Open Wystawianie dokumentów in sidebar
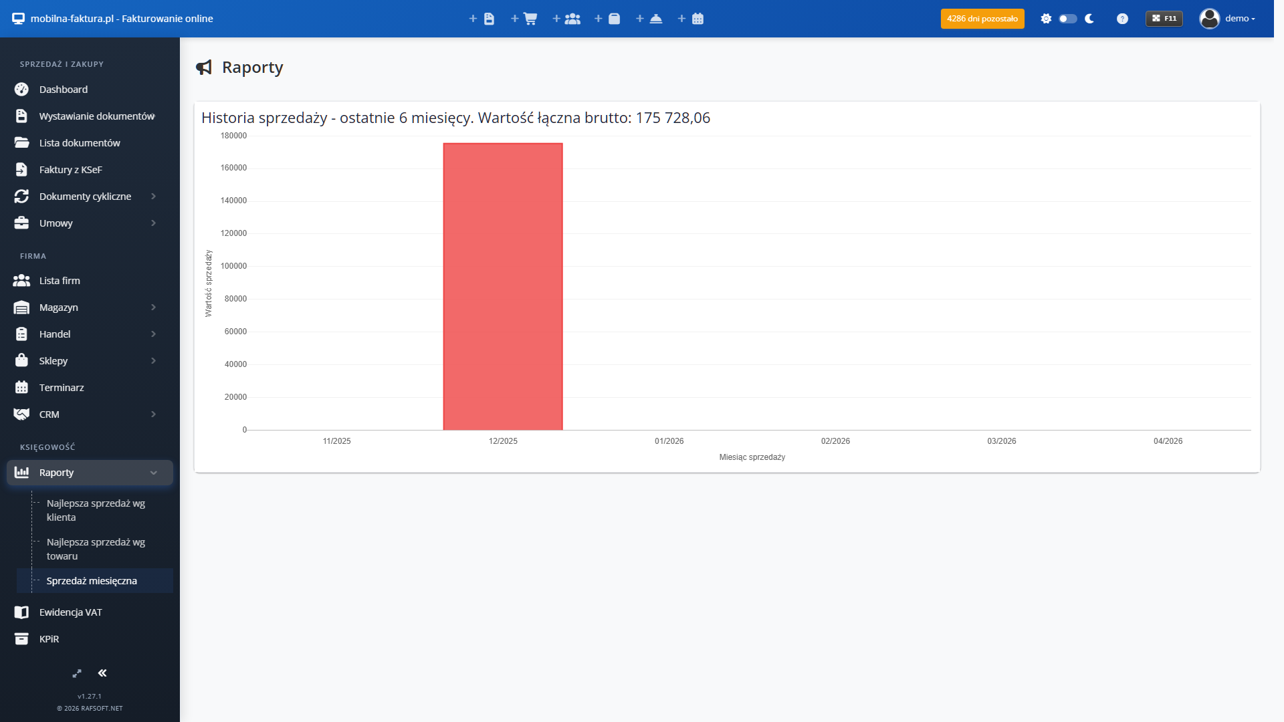 click(90, 116)
